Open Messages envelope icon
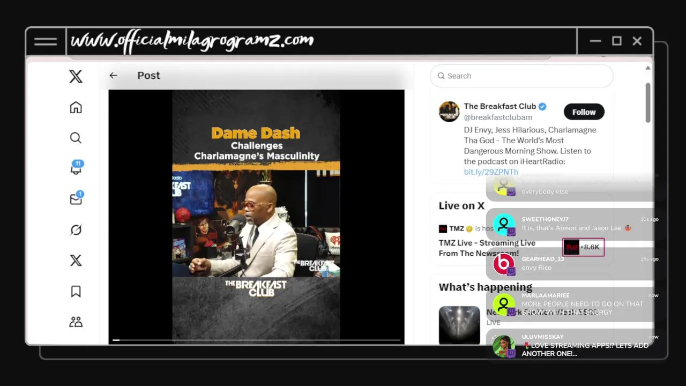This screenshot has height=386, width=686. pyautogui.click(x=76, y=198)
